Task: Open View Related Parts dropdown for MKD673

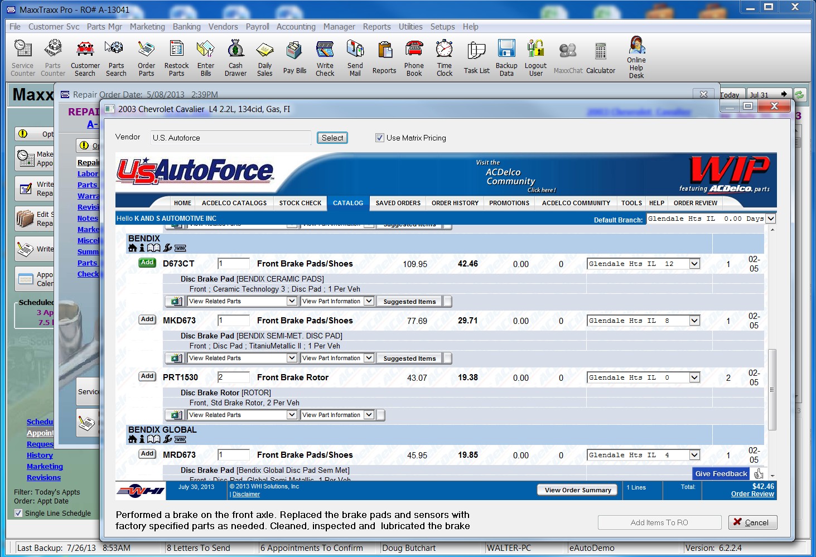Action: coord(242,358)
